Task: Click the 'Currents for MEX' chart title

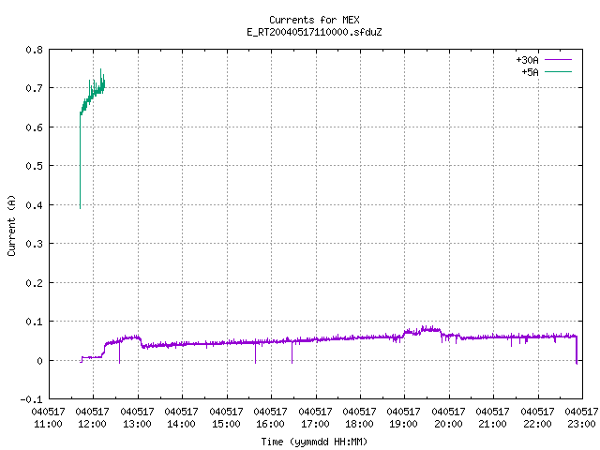Action: point(314,20)
